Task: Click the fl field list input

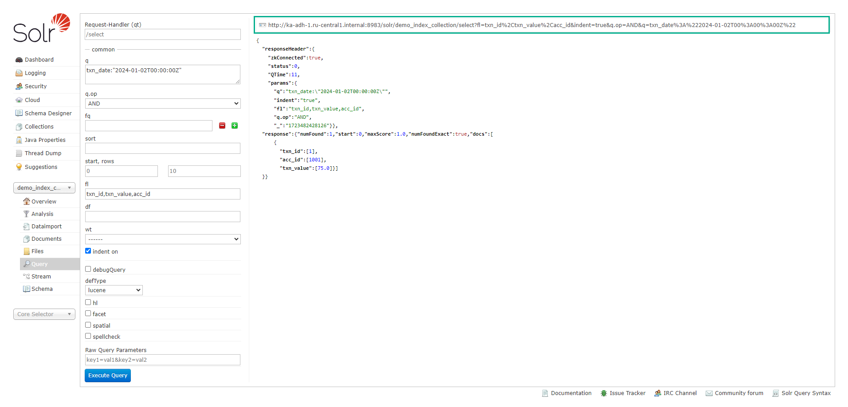Action: pos(163,194)
